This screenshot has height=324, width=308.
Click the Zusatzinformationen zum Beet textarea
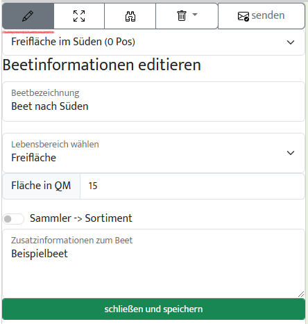pyautogui.click(x=153, y=264)
